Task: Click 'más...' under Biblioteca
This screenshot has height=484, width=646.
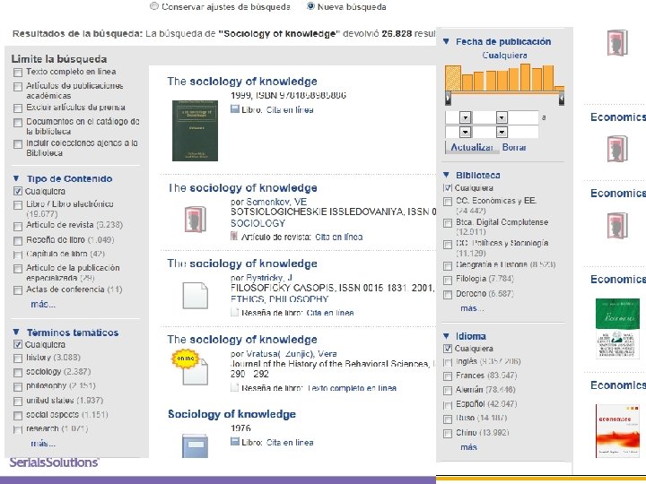Action: click(472, 308)
